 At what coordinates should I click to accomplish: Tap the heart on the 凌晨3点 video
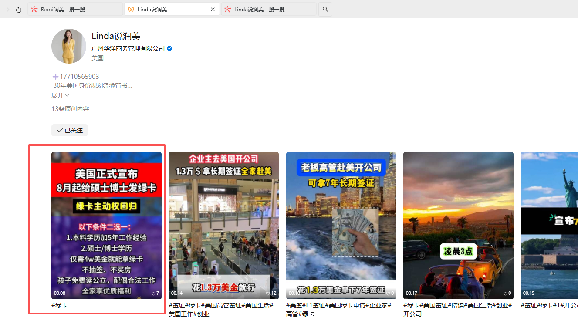click(x=505, y=293)
